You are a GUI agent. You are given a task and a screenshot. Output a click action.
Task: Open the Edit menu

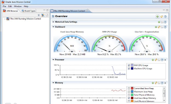(x=10, y=6)
